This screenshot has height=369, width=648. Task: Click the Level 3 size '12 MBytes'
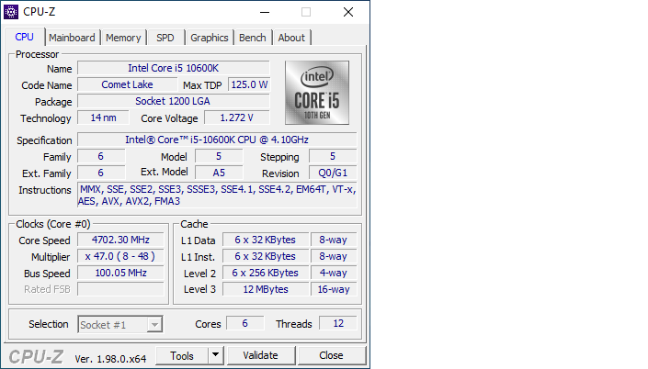click(x=266, y=289)
